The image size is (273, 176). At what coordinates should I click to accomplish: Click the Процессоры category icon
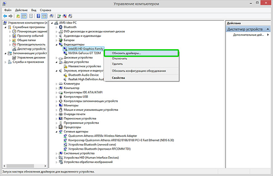click(x=60, y=127)
